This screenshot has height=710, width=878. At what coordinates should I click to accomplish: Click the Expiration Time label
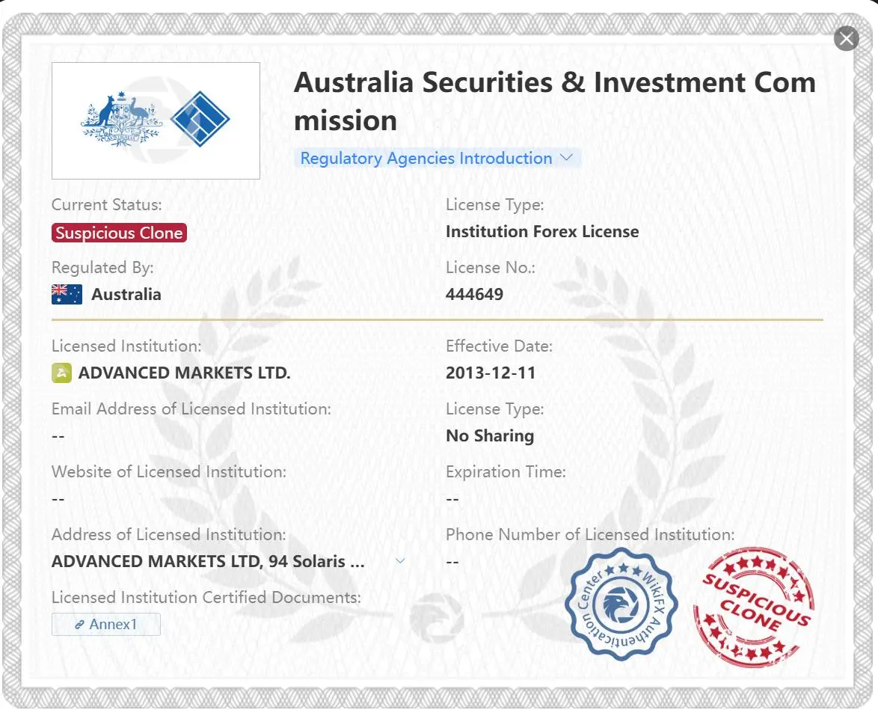pyautogui.click(x=506, y=472)
